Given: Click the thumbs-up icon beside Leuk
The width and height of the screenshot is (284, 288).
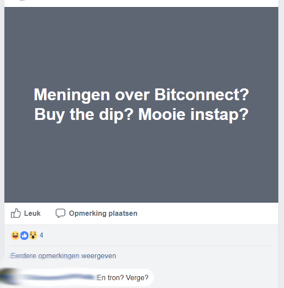Looking at the screenshot, I should (x=16, y=213).
